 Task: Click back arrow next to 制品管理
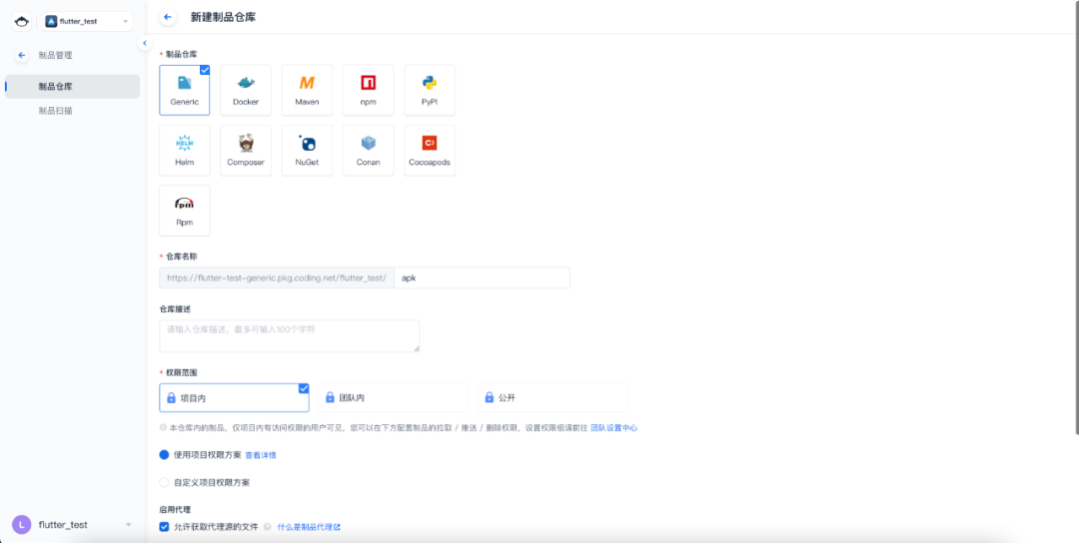pos(21,56)
